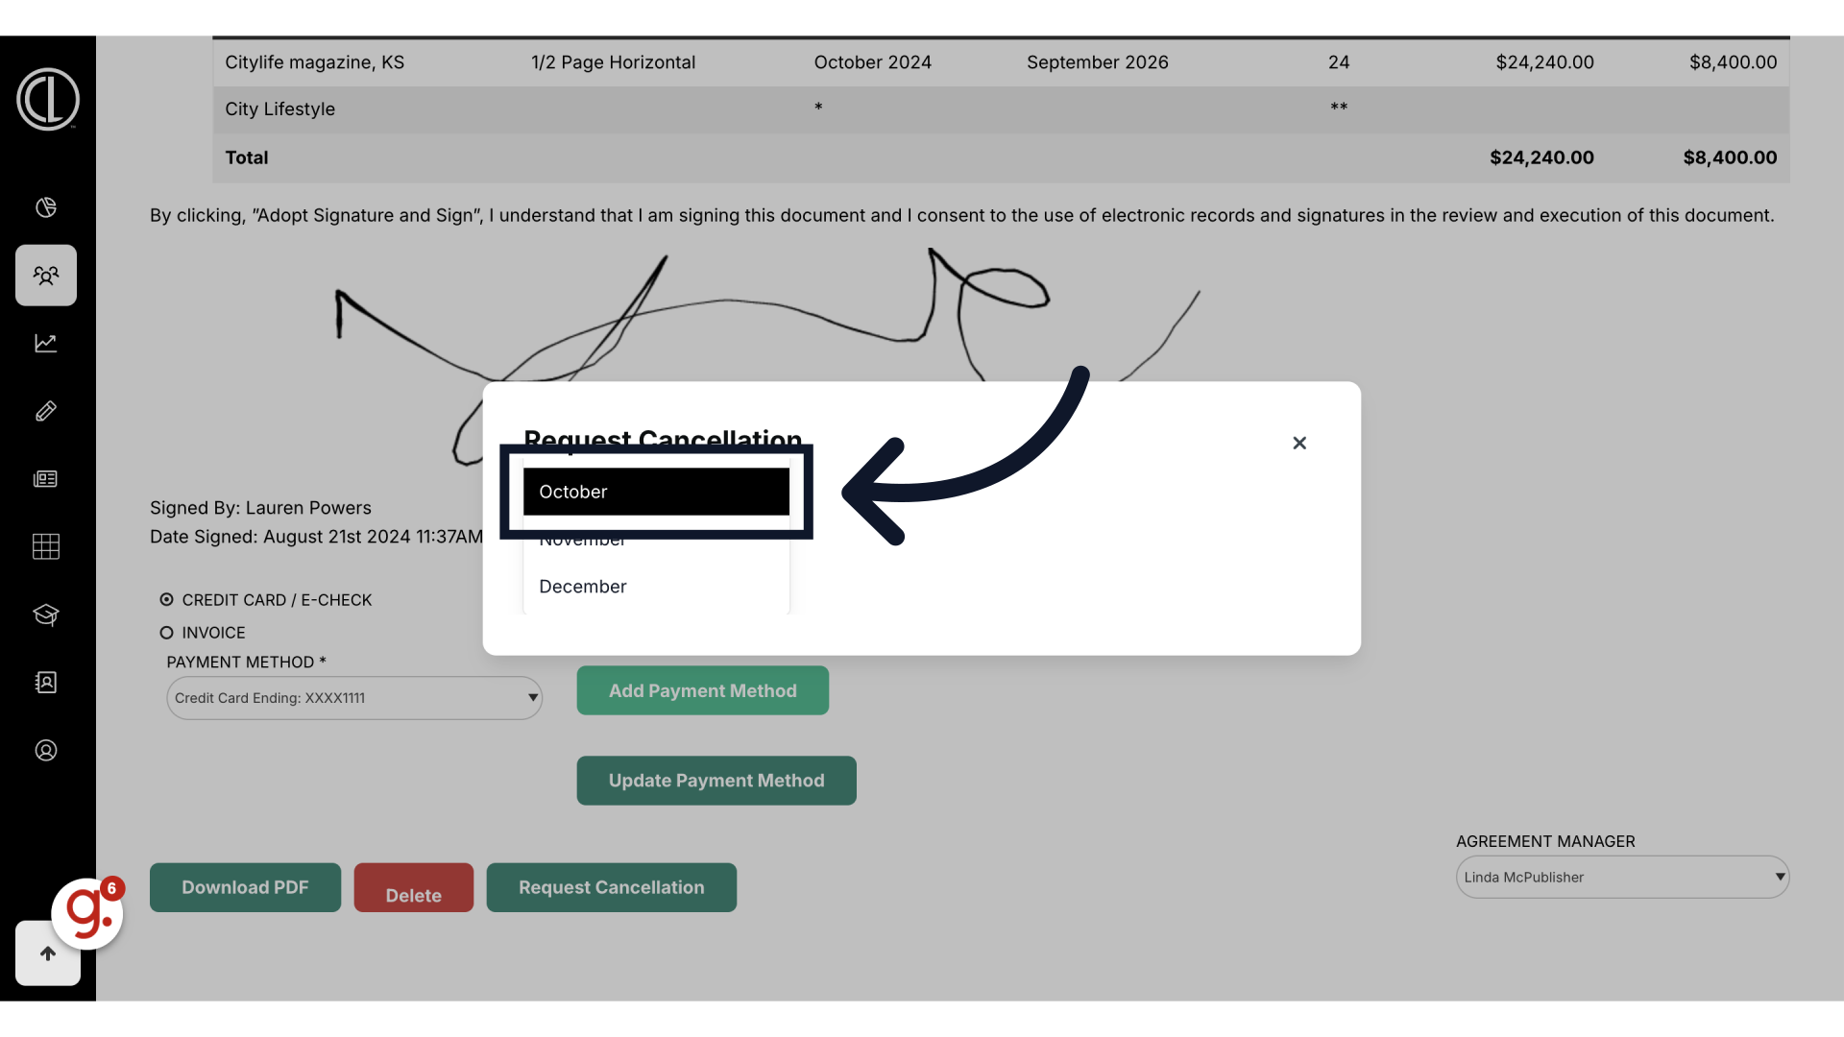Choose October from month list
The height and width of the screenshot is (1037, 1844).
coord(656,492)
